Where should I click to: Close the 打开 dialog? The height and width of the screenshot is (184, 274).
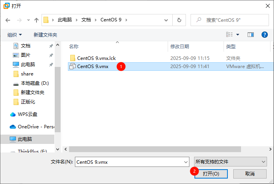point(267,6)
